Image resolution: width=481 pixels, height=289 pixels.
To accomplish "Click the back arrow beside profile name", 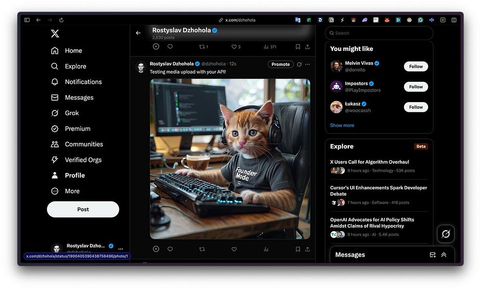I will [139, 33].
